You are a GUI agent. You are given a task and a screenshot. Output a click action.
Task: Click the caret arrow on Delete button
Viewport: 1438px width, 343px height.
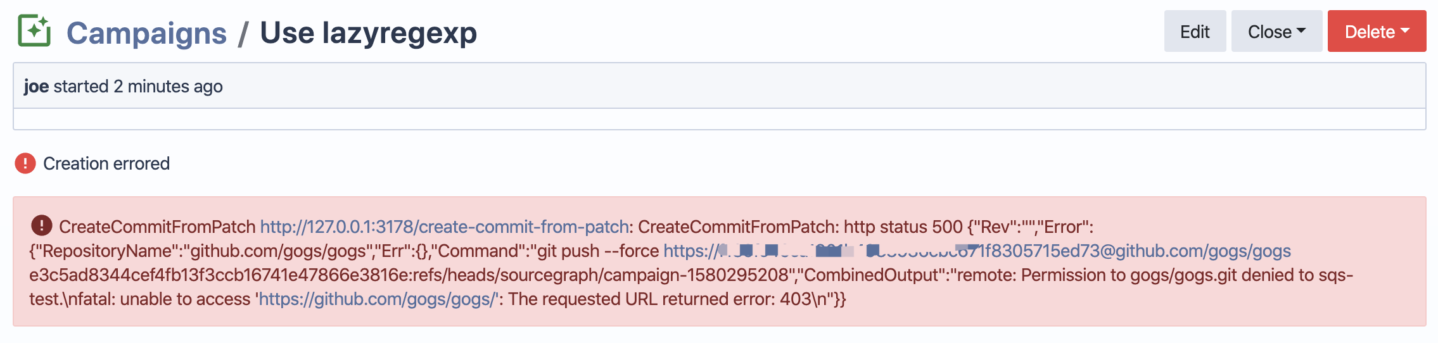[x=1405, y=30]
